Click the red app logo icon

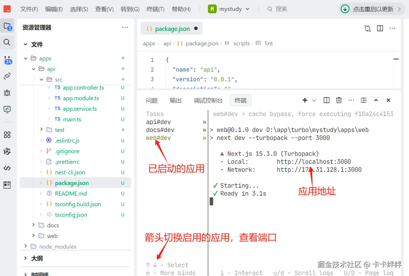(7, 9)
